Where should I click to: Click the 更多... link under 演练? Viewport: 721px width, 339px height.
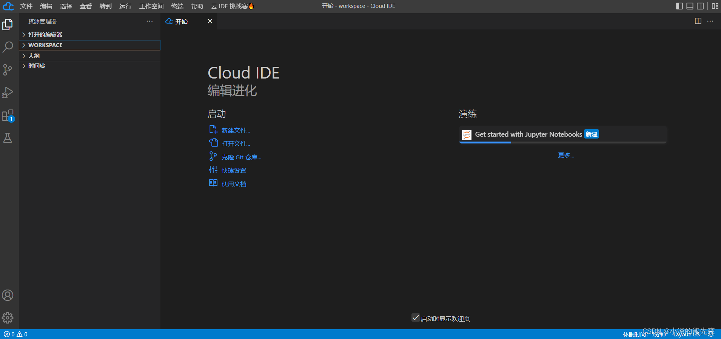coord(566,155)
